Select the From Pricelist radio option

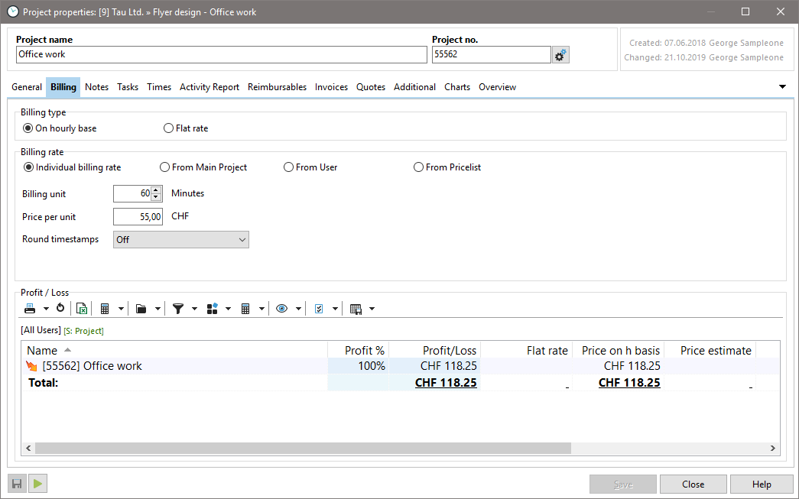[x=418, y=167]
